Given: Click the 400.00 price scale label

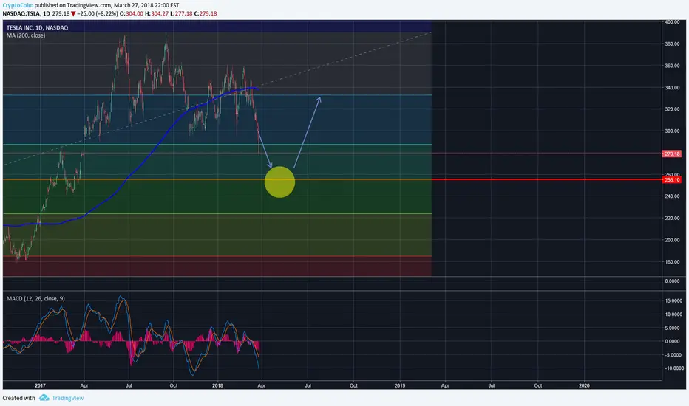Looking at the screenshot, I should pyautogui.click(x=672, y=22).
